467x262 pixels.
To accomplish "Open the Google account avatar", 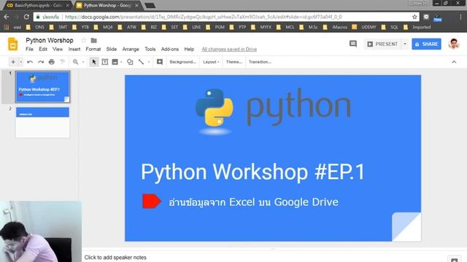I will 454,44.
